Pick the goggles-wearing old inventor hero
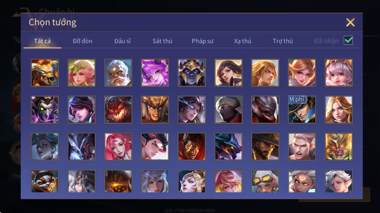Viewport: 380px width, 213px height. 265,181
